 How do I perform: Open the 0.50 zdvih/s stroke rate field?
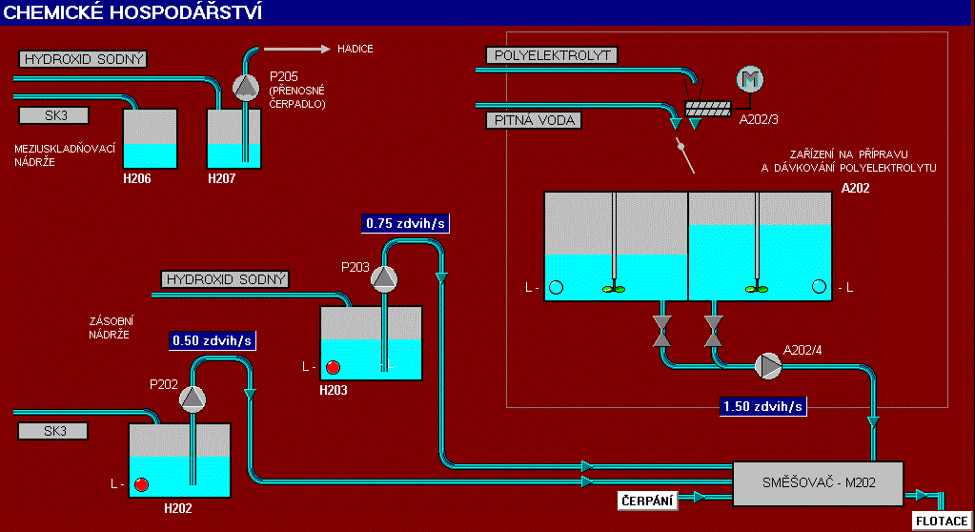[x=213, y=340]
